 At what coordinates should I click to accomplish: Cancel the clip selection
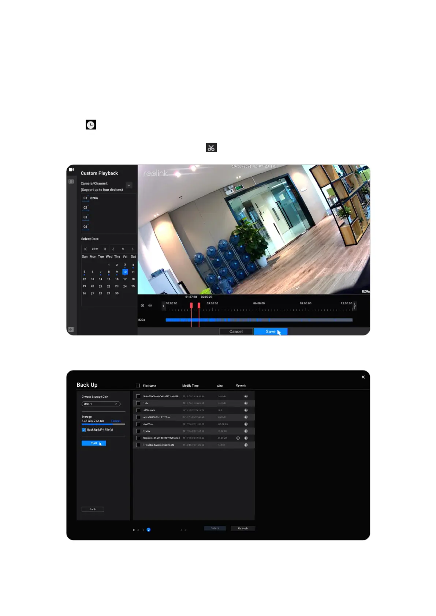[236, 331]
